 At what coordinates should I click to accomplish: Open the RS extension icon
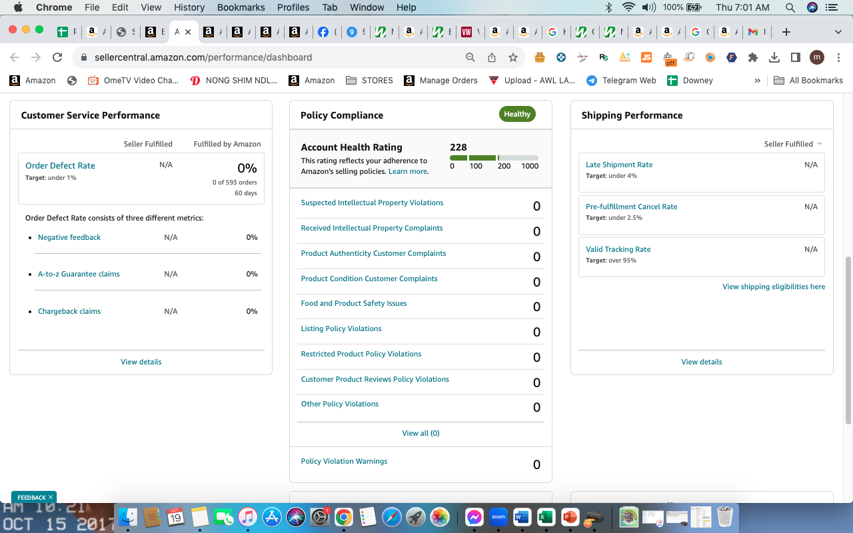pos(603,57)
